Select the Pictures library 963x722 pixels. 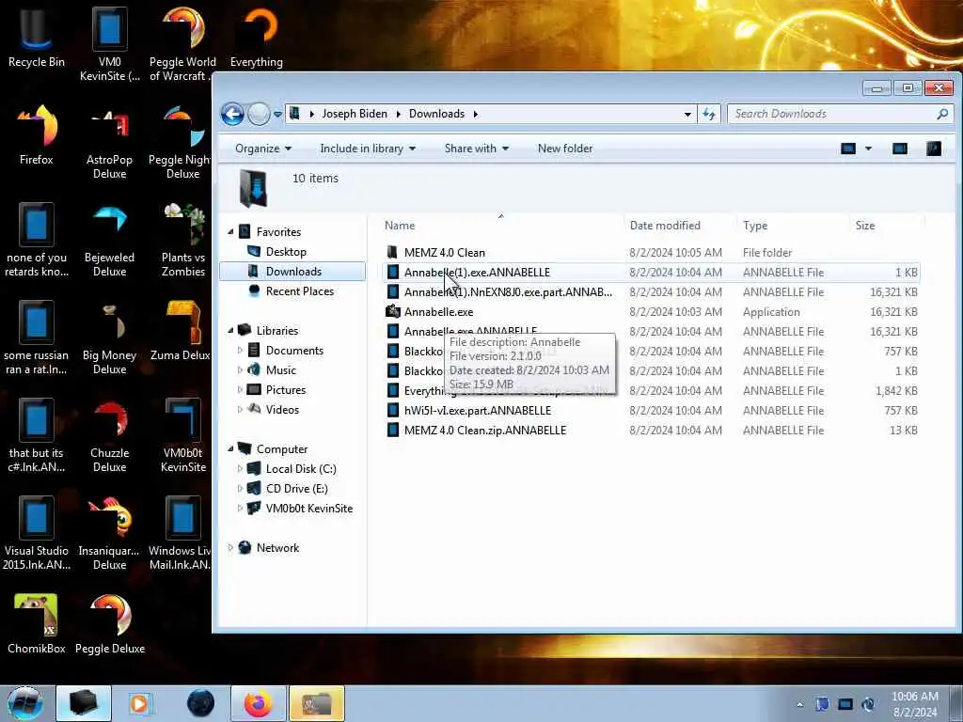click(286, 390)
